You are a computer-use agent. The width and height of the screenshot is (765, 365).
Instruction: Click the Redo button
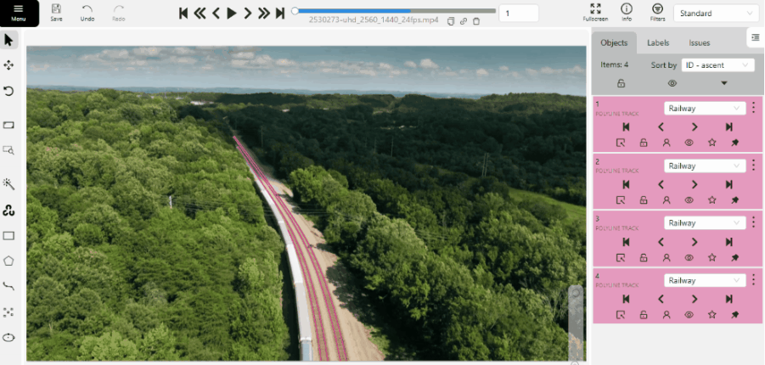119,13
